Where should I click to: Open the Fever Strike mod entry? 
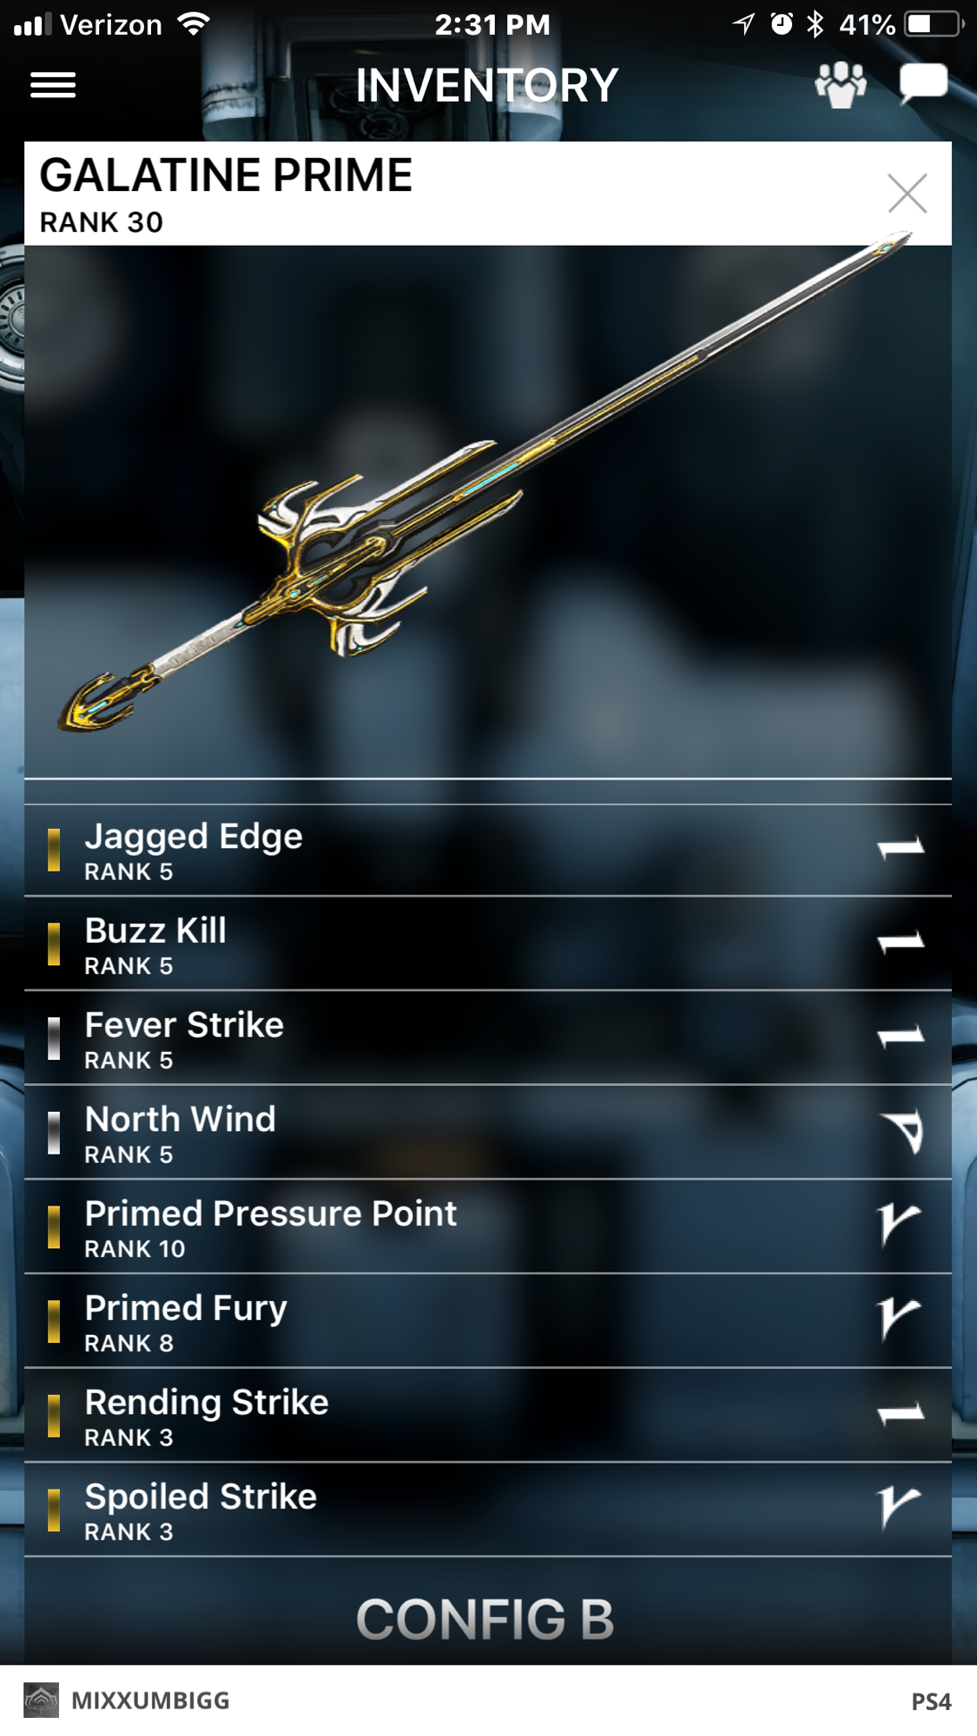click(x=488, y=1038)
